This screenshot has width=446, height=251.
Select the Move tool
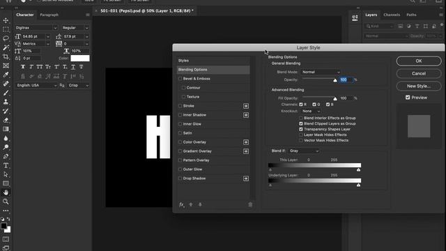[x=6, y=20]
